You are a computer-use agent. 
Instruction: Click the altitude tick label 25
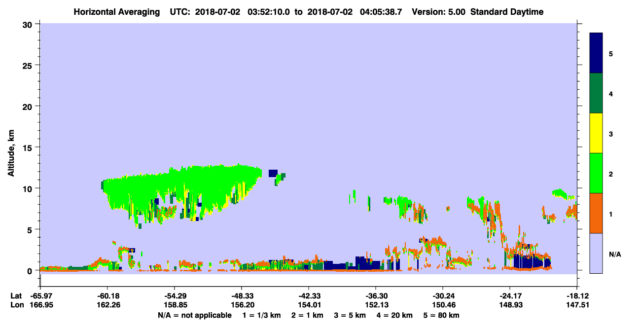coord(29,65)
